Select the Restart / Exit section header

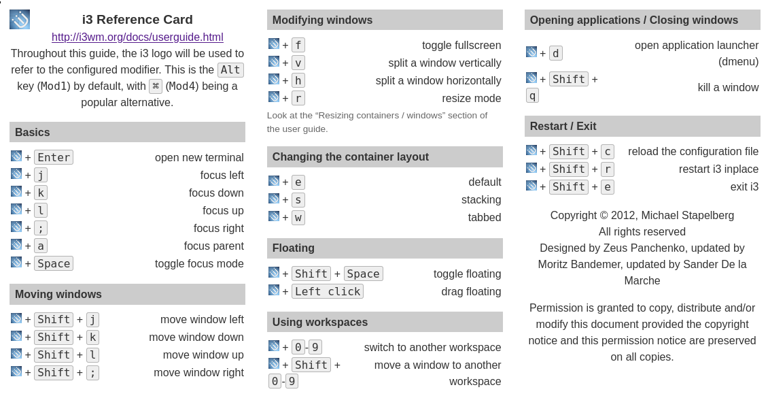pos(642,126)
